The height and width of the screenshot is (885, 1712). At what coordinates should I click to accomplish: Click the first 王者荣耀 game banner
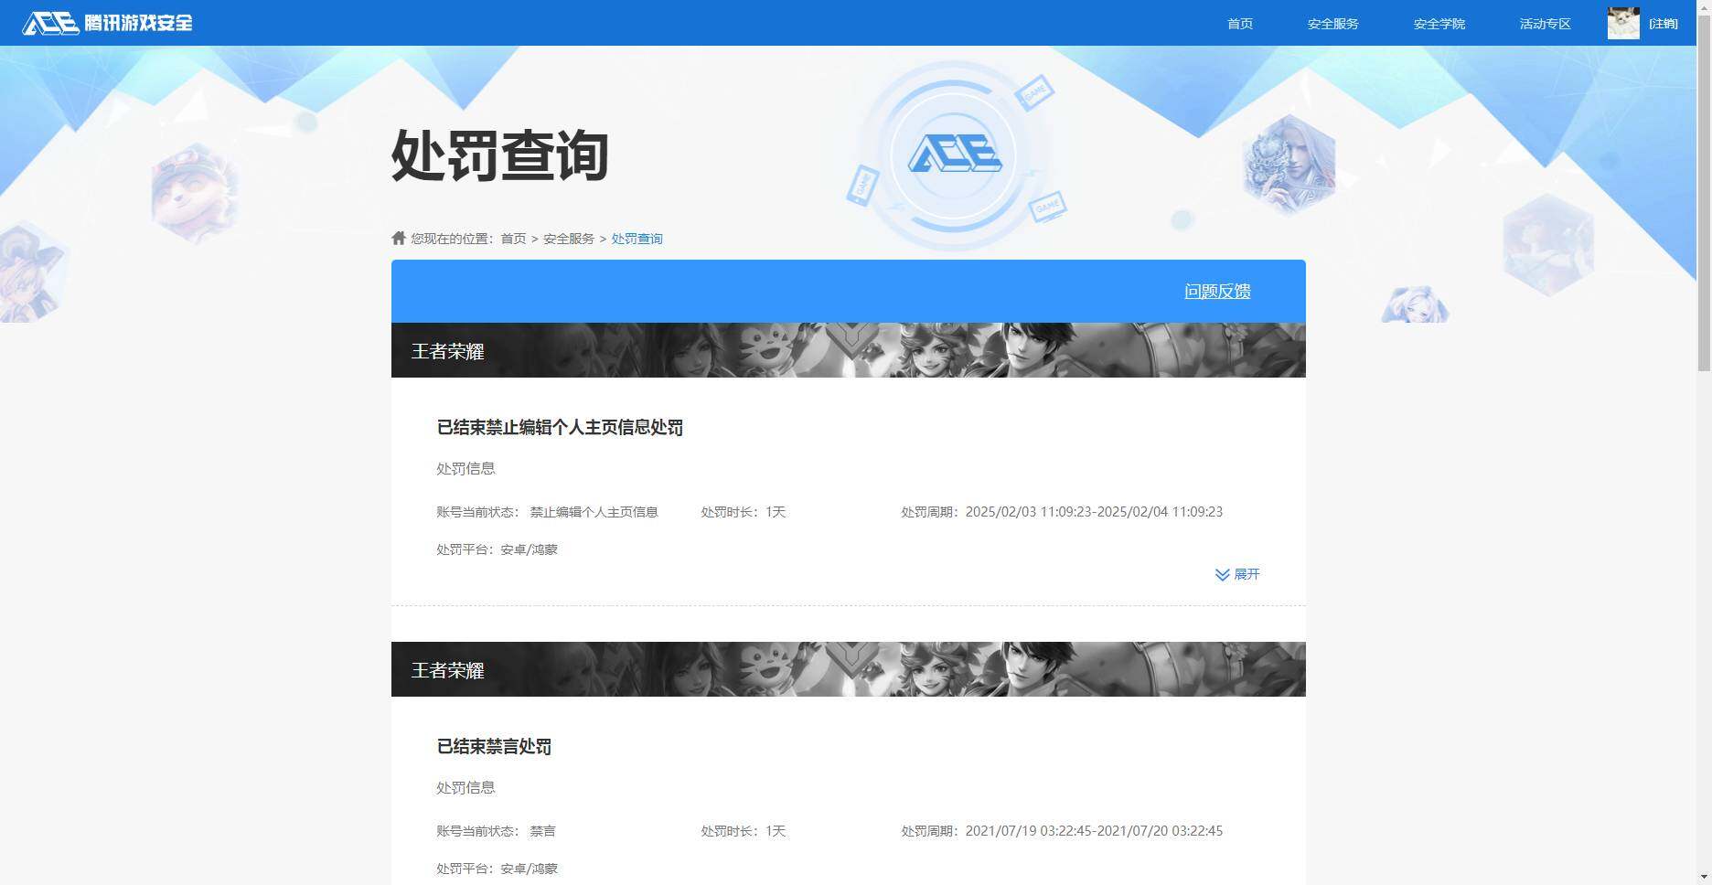click(849, 350)
